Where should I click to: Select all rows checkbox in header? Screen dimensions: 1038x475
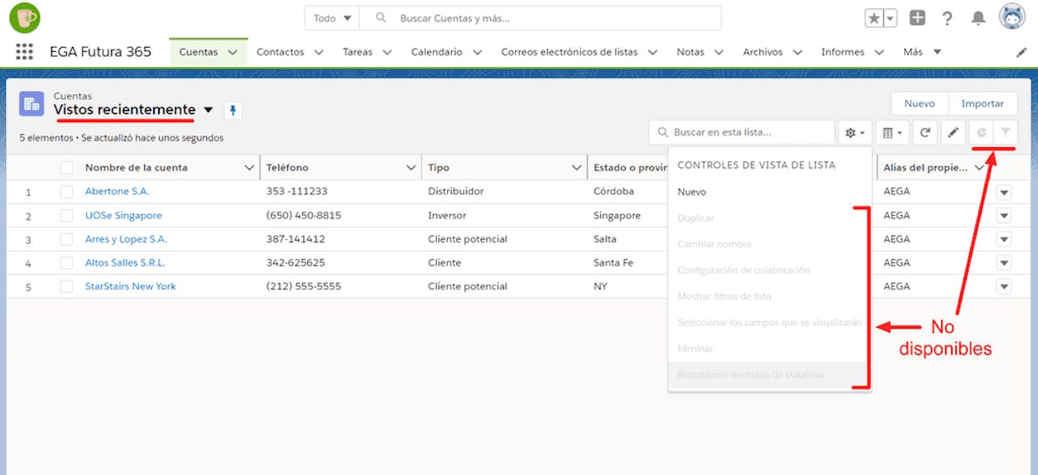(66, 168)
